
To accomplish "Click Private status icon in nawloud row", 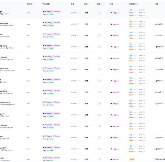I will click(x=48, y=60).
